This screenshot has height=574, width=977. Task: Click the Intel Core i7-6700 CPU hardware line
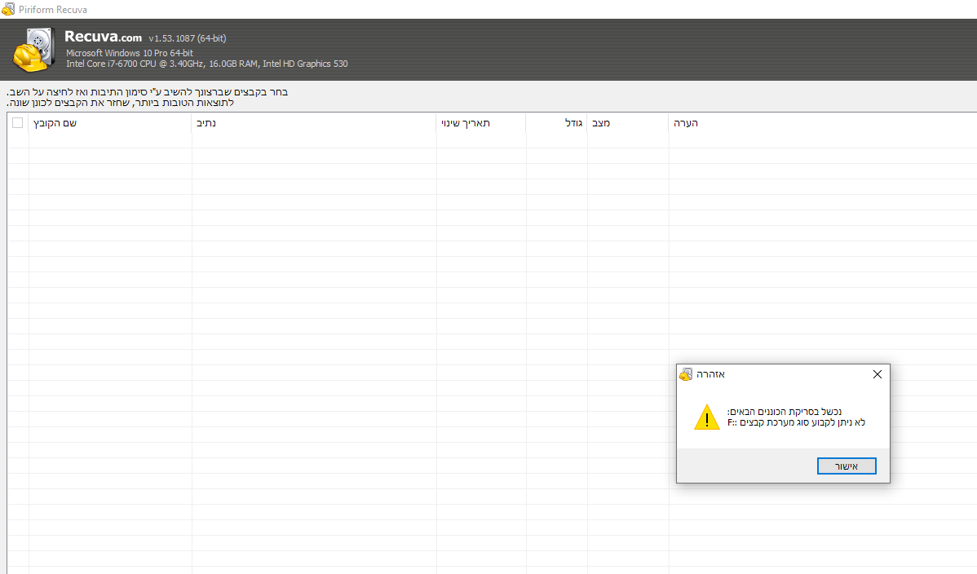207,64
